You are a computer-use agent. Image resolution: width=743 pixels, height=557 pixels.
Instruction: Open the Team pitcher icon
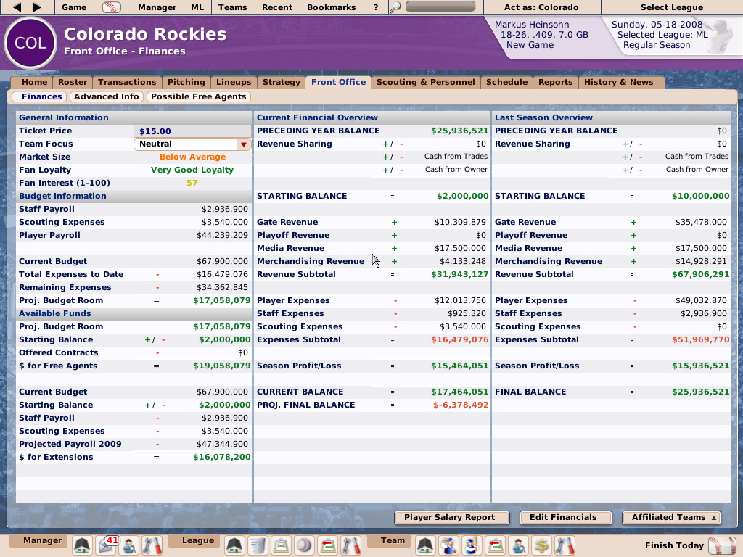[448, 545]
